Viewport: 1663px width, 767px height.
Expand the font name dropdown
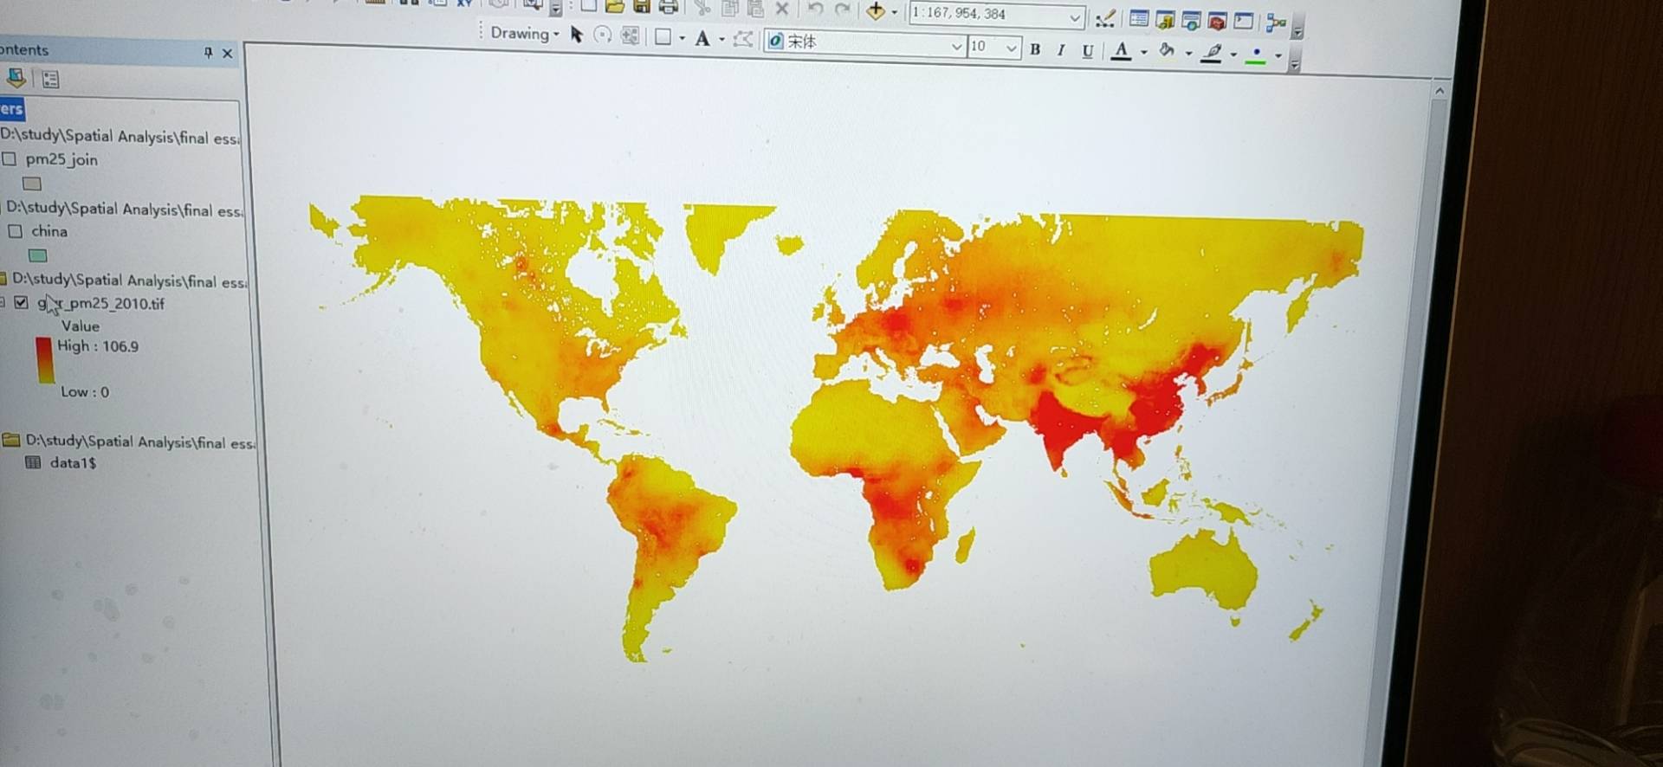956,46
